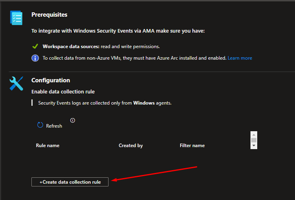Click the blue info icon for non-Azure VMs
Screen dimensions: 295x200
(x=35, y=58)
